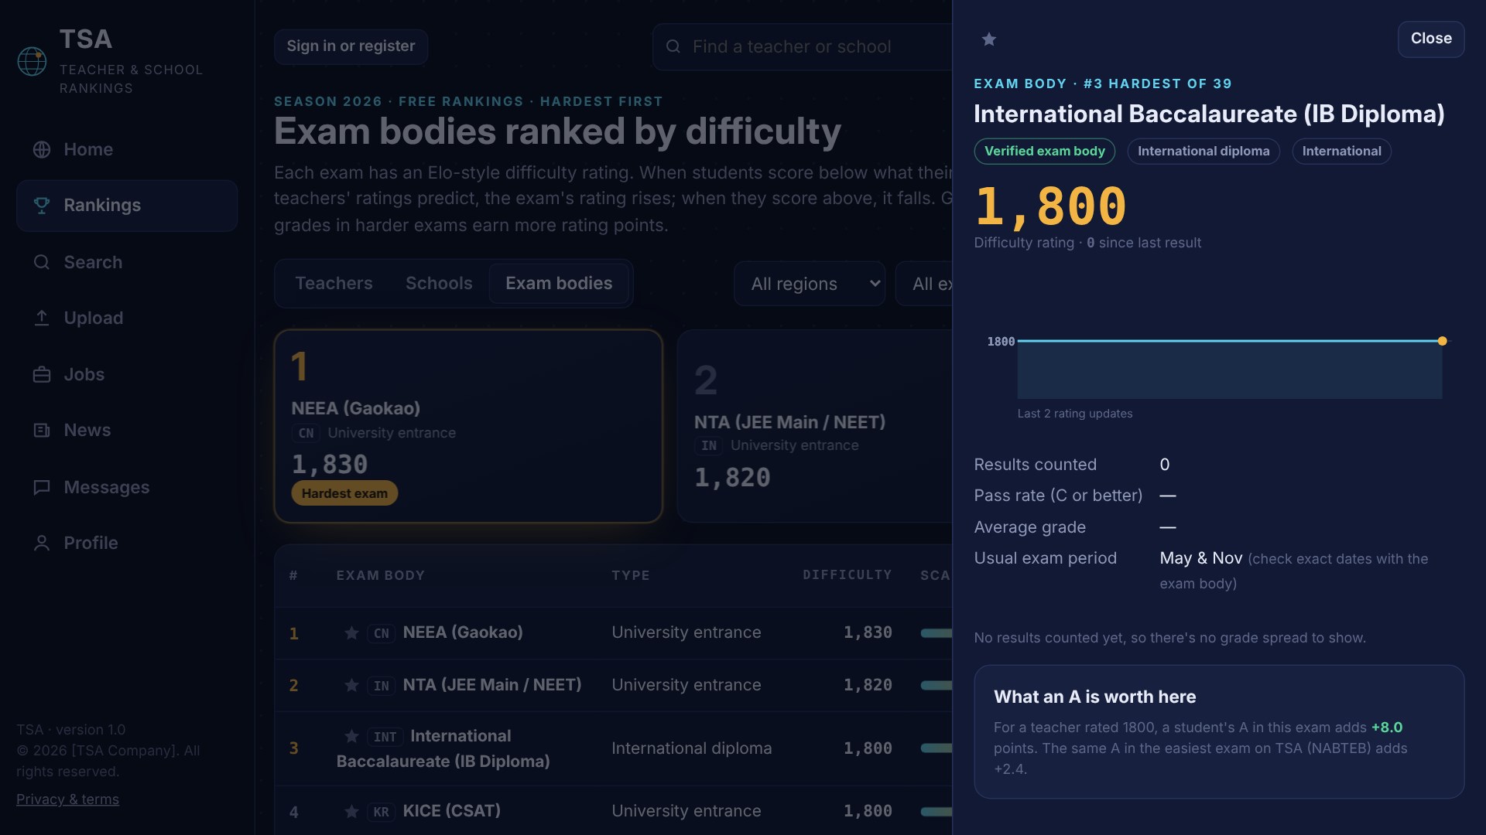Star the International Baccalaureate table row

point(351,736)
